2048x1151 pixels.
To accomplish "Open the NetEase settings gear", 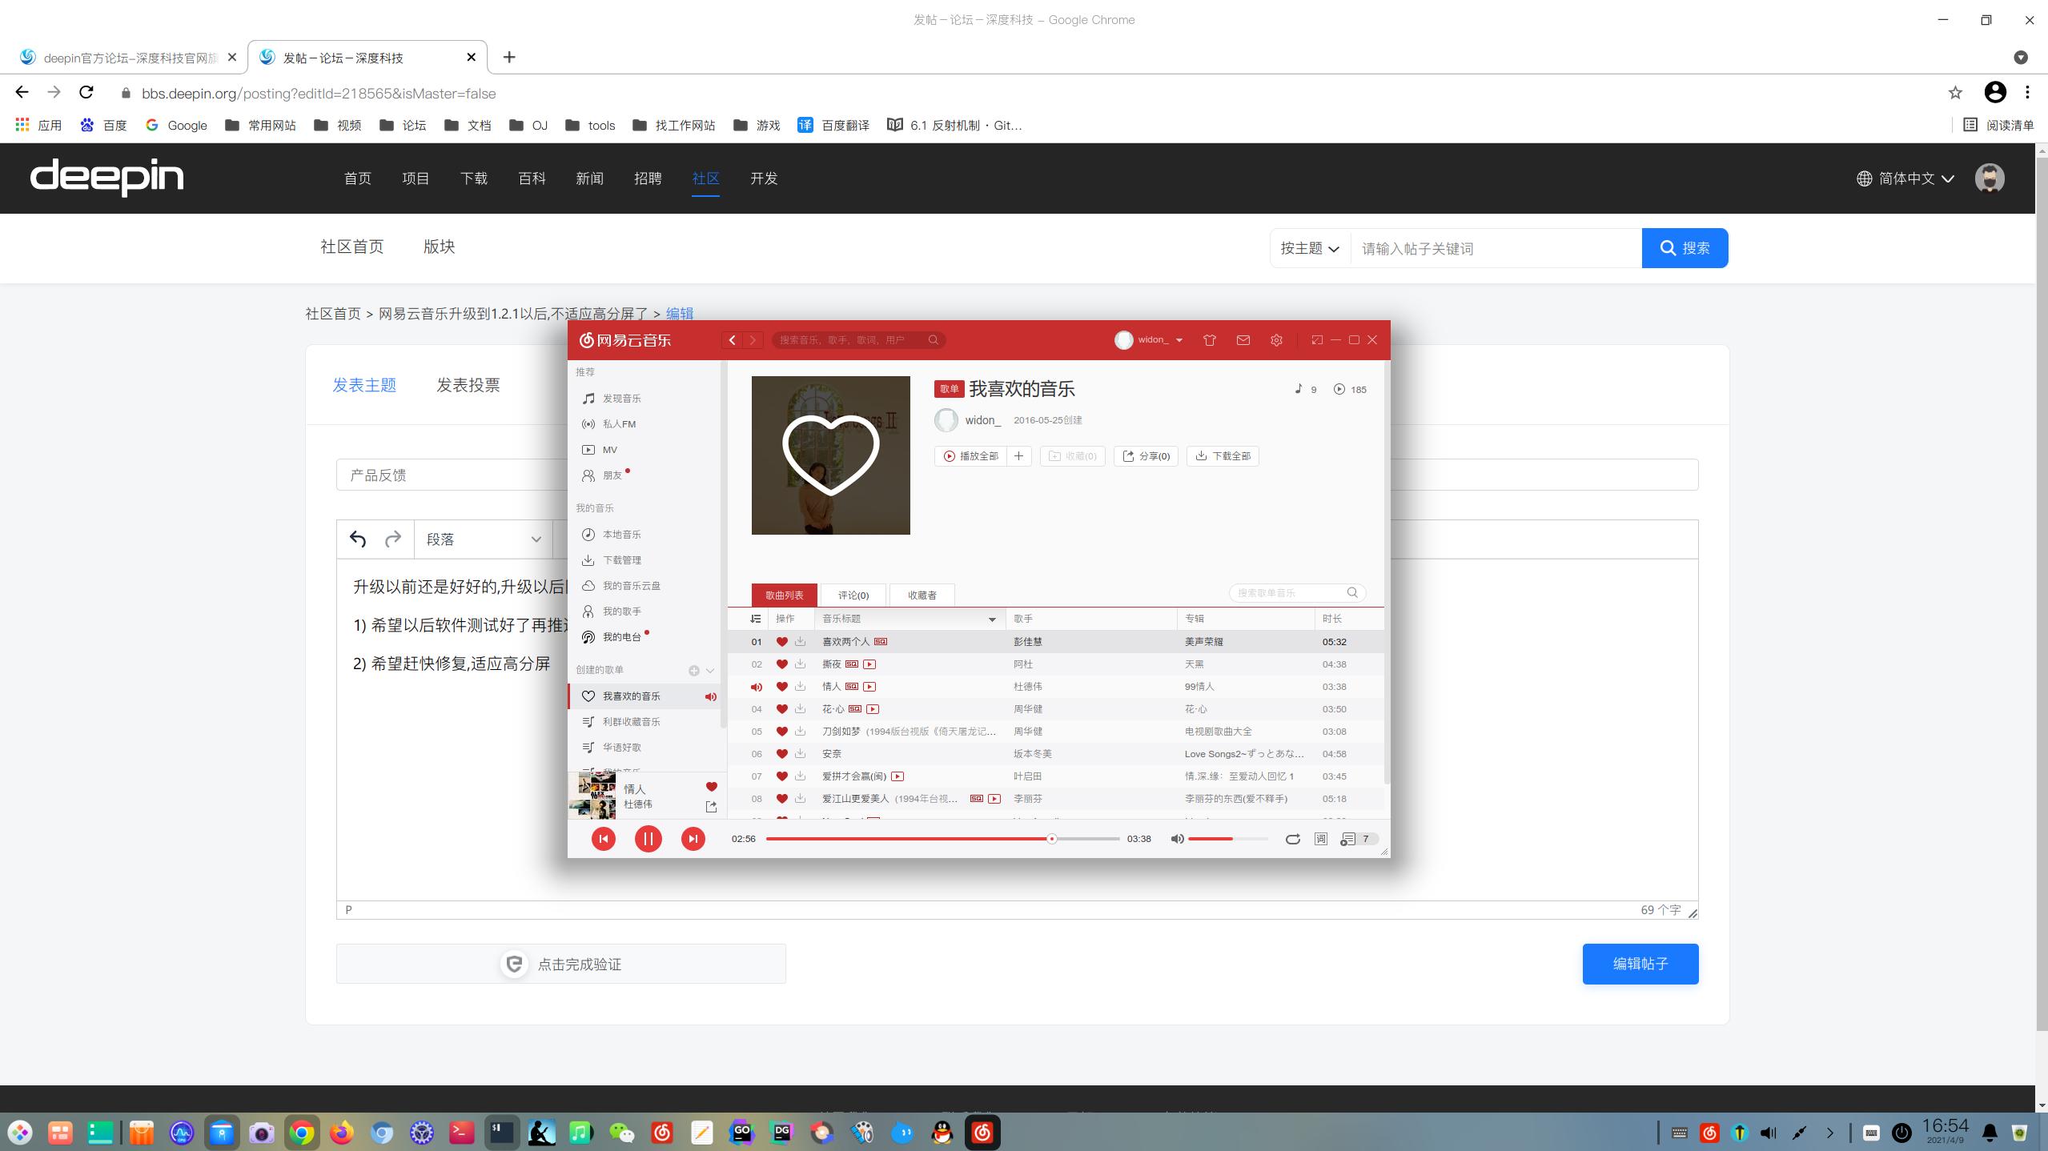I will click(1276, 340).
